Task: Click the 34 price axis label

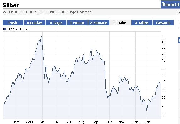Action: 163,81
